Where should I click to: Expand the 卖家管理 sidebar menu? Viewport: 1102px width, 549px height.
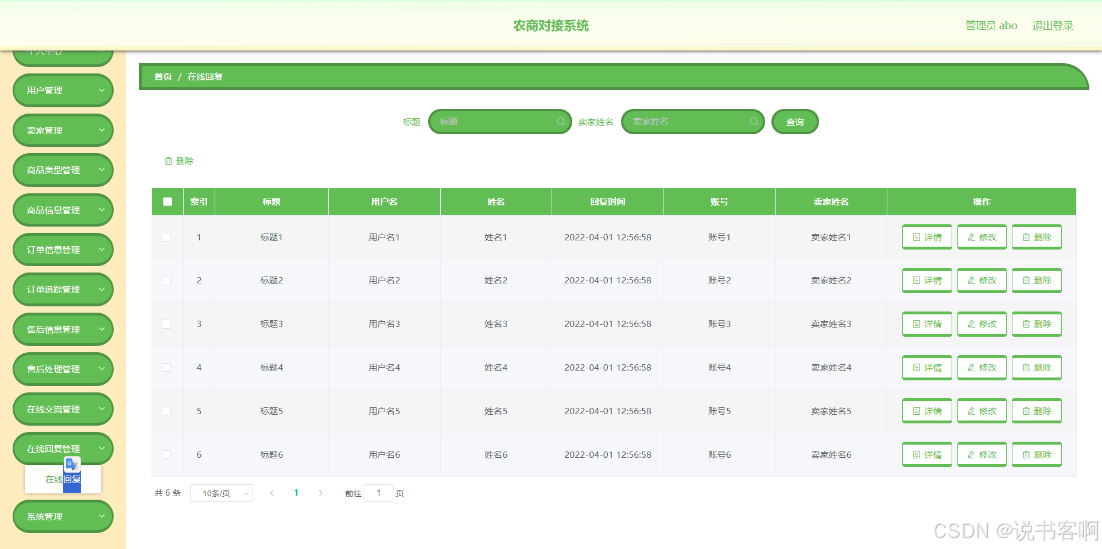pos(63,130)
